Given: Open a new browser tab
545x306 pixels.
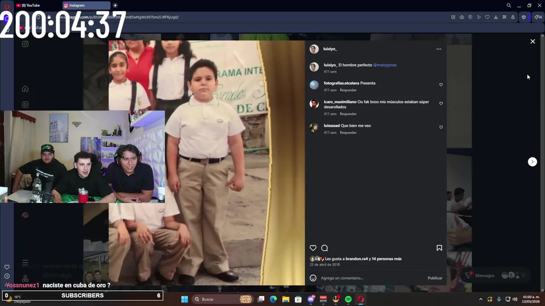Looking at the screenshot, I should pos(115,6).
